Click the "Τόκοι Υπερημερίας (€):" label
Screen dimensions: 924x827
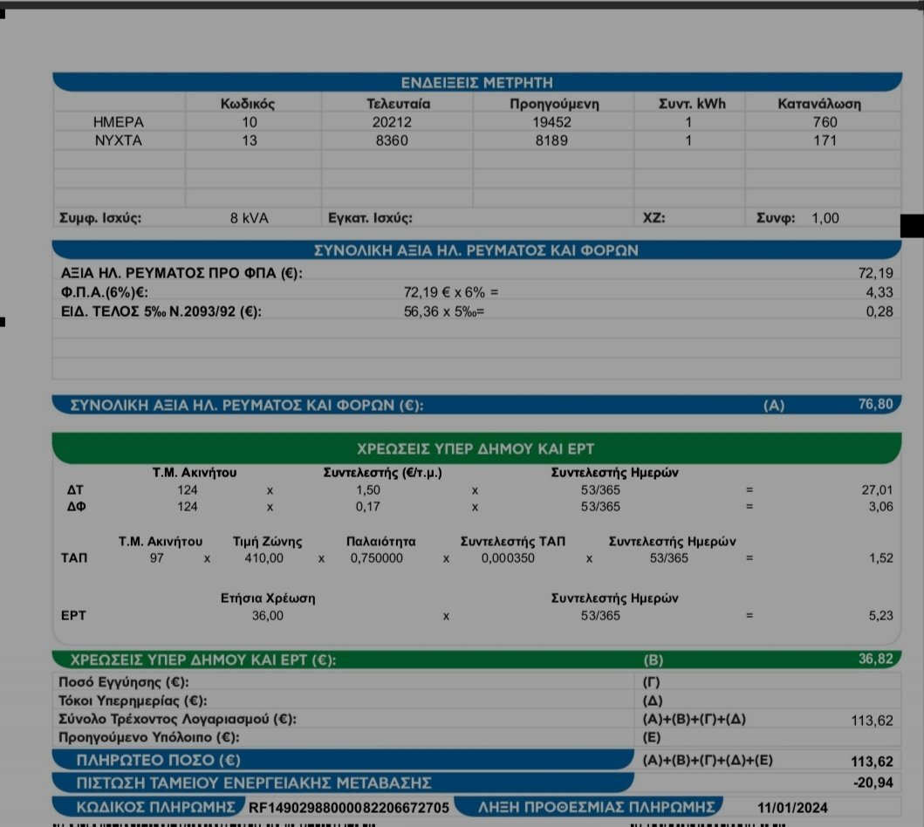133,701
